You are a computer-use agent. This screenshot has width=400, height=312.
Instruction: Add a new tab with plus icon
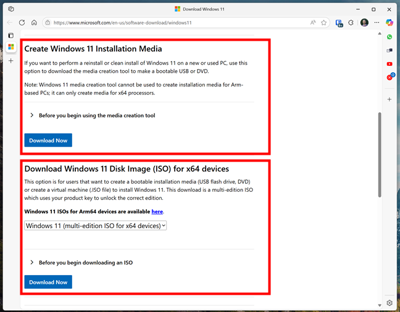point(11,61)
